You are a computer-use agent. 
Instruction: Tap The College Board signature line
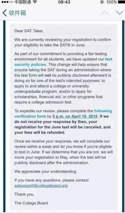point(31,203)
